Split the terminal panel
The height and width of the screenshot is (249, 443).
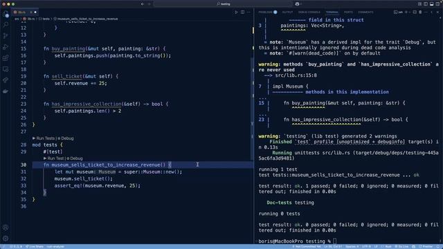pyautogui.click(x=415, y=12)
